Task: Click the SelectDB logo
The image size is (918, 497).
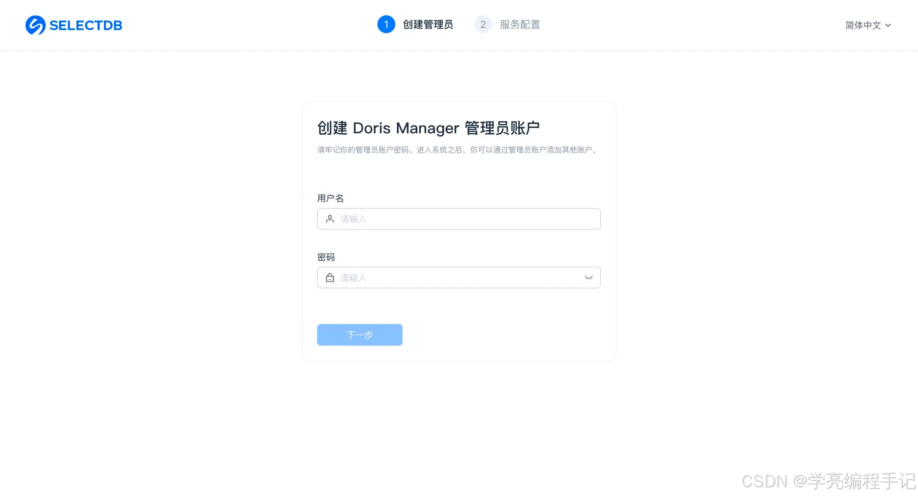Action: (x=74, y=25)
